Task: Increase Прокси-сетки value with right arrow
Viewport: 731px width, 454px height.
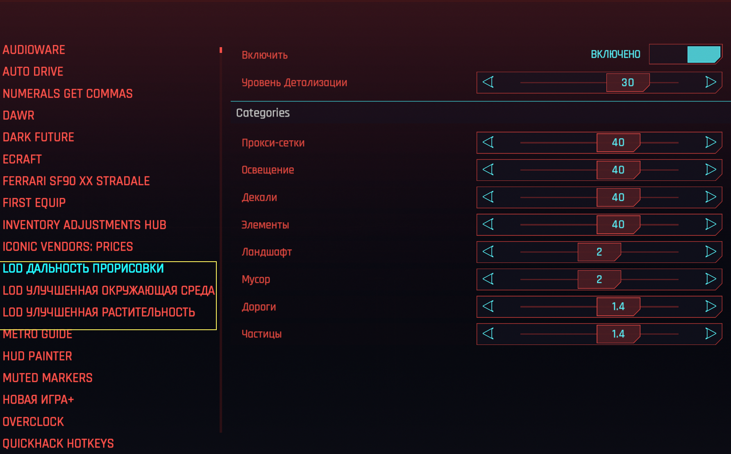Action: tap(711, 142)
